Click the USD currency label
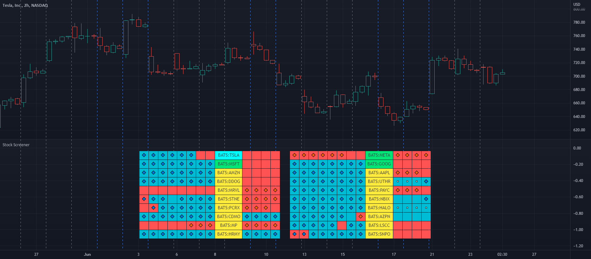Viewport: 591px width, 259px height. coord(577,5)
